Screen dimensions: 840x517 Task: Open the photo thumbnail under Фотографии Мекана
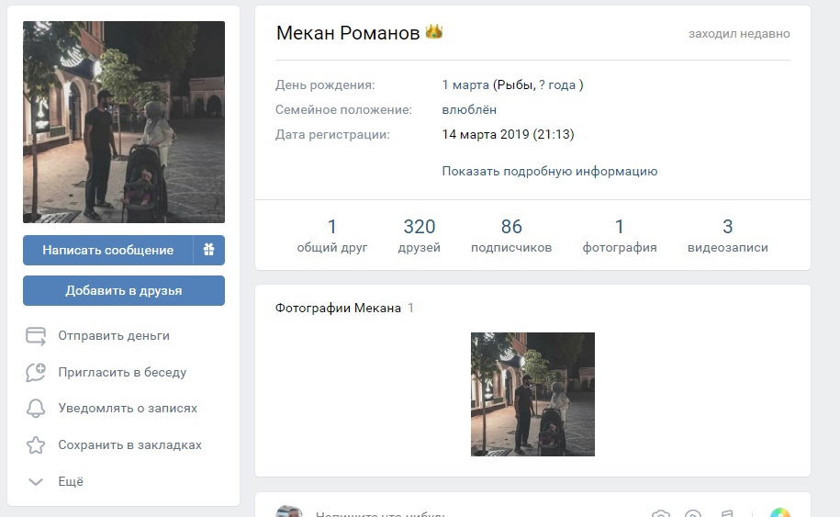[x=532, y=394]
